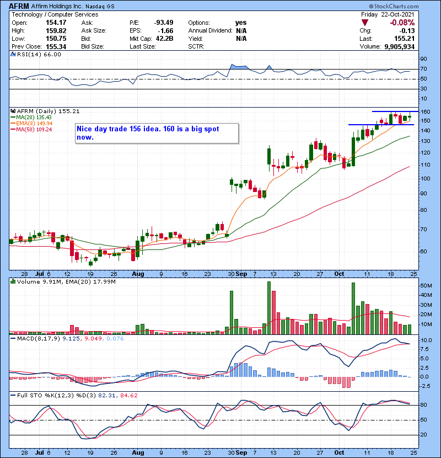Click the -0.08% percent change
441x458 pixels.
(402, 23)
